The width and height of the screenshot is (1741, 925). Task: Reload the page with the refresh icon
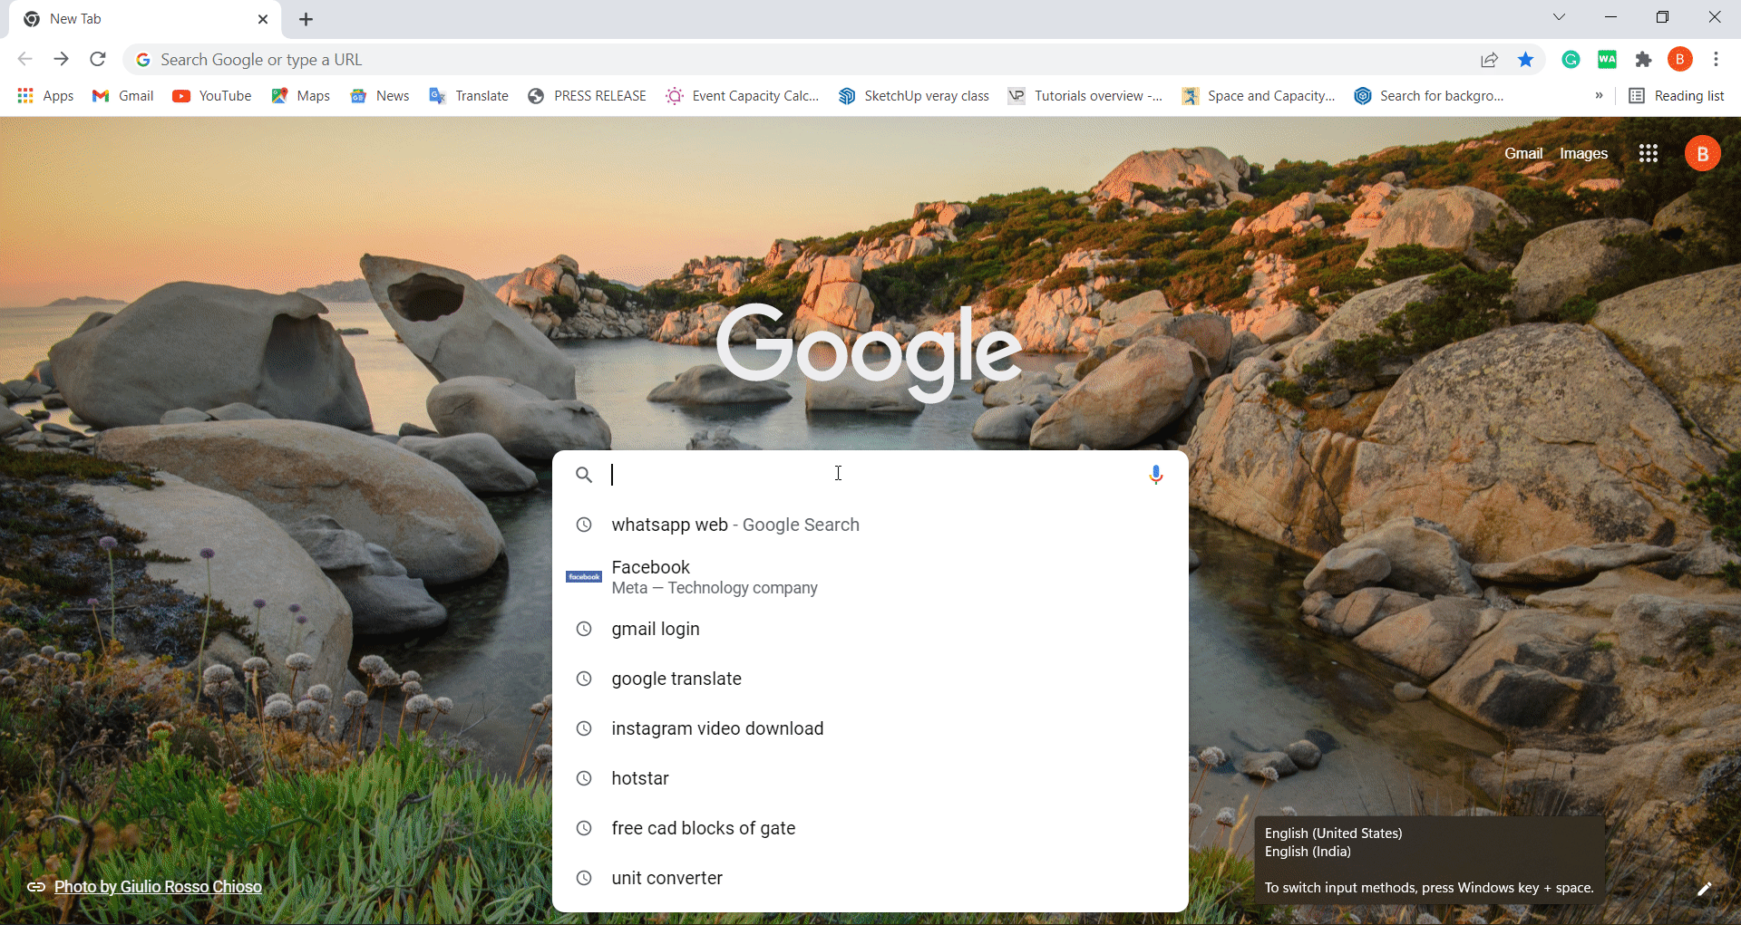[98, 60]
